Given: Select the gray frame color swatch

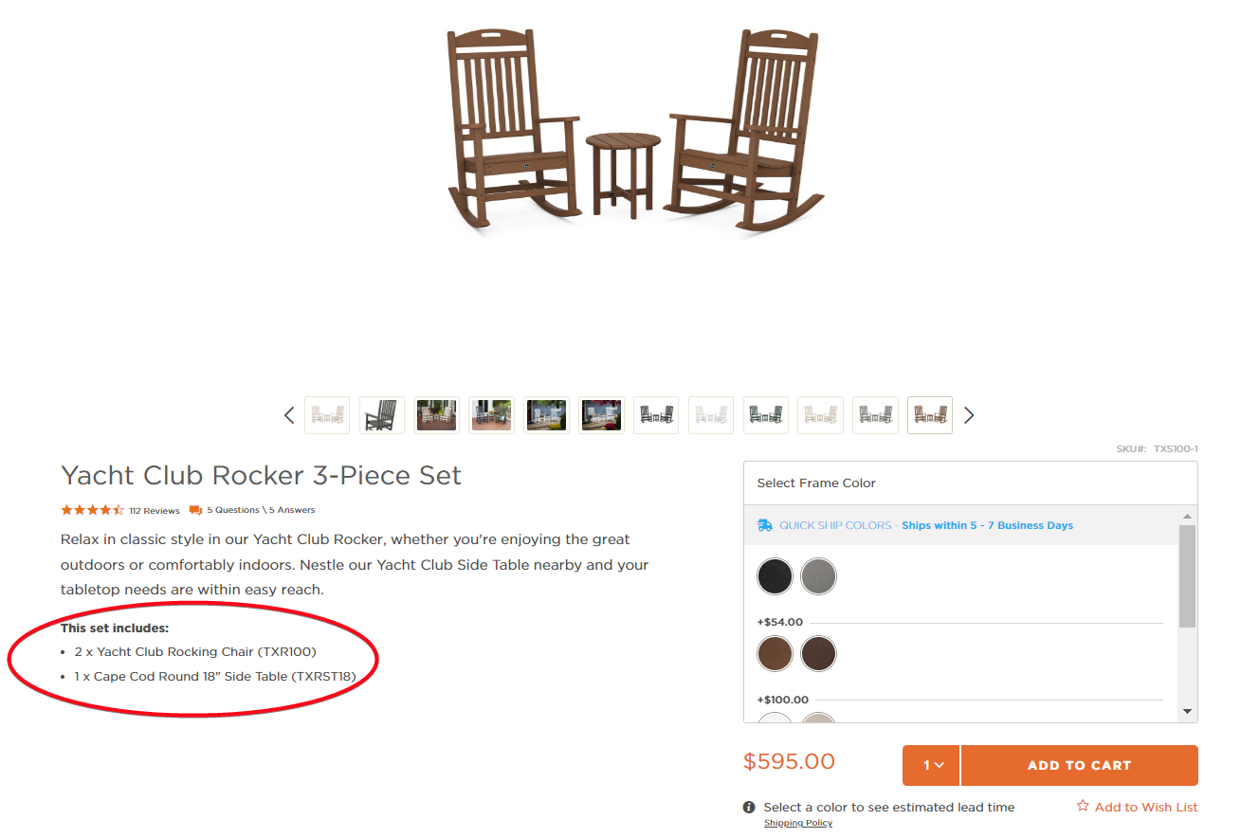Looking at the screenshot, I should (818, 575).
